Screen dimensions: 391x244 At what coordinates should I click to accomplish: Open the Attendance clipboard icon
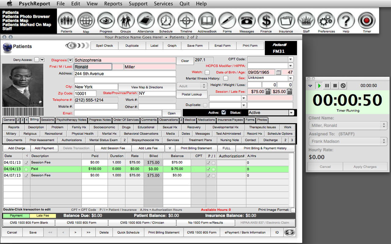coord(146,20)
